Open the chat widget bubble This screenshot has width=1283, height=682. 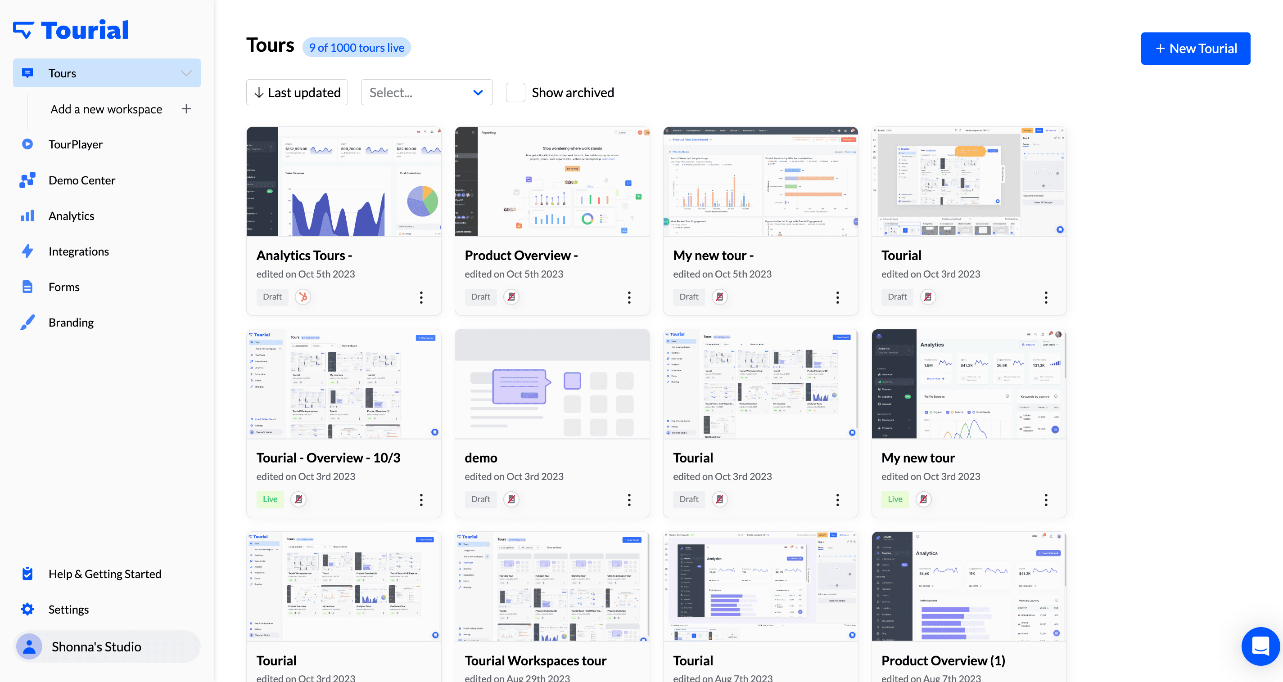click(x=1260, y=646)
